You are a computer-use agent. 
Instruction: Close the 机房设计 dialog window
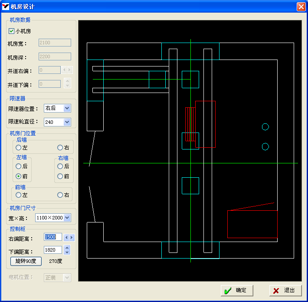point(301,7)
